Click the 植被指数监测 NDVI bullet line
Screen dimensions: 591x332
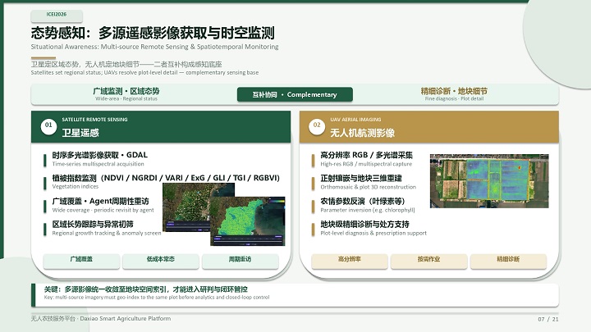coord(166,178)
